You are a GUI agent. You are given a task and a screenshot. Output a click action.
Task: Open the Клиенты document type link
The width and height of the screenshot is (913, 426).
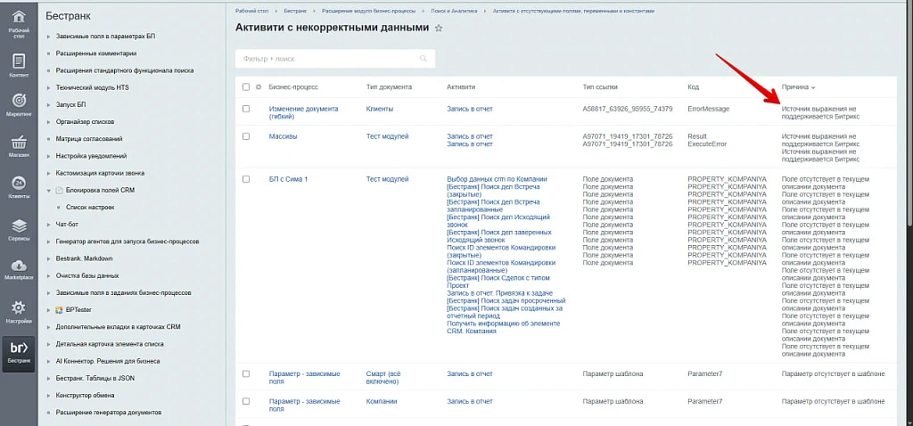coord(380,109)
